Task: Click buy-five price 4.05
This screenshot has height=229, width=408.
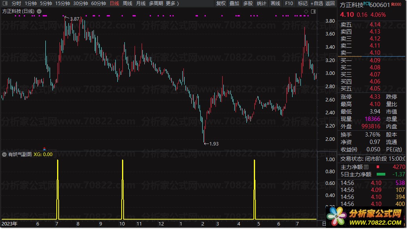Action: [x=375, y=89]
